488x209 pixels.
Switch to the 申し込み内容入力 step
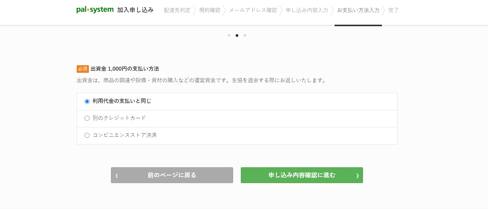point(307,10)
